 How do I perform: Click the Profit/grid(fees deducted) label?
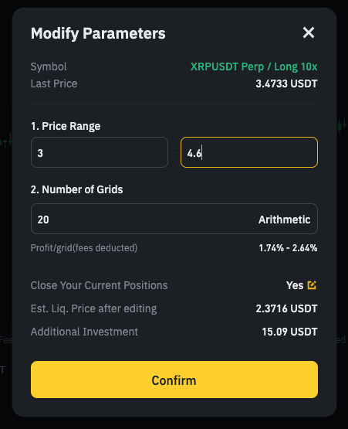[x=84, y=248]
